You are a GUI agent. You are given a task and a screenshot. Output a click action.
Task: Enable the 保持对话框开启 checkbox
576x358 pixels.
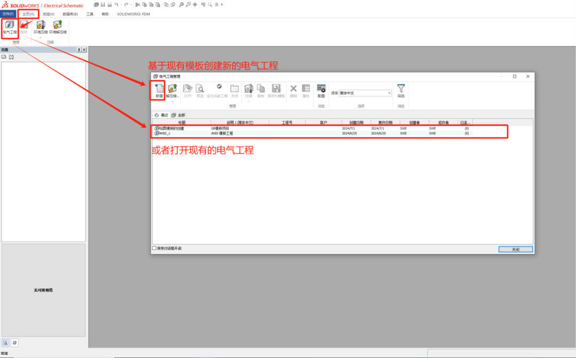(x=154, y=249)
